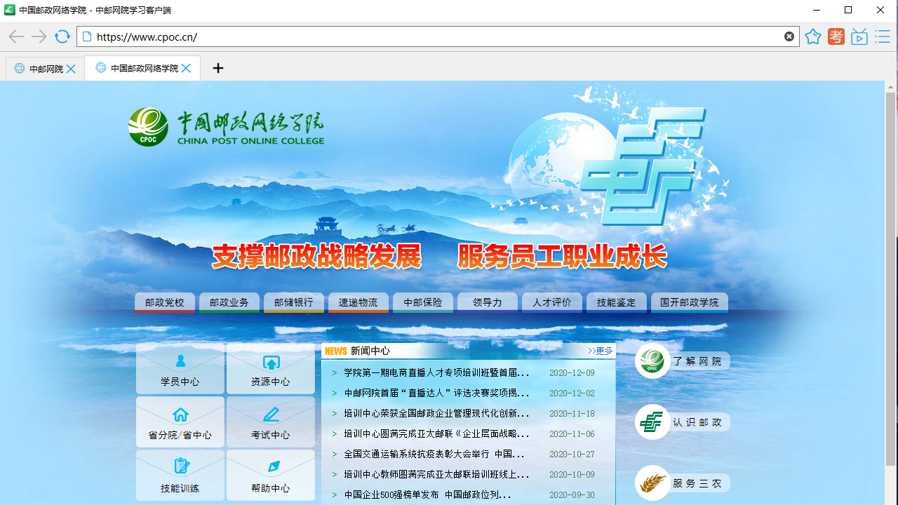Screen dimensions: 898x505
Task: Select the 技能训练 training icon
Action: 180,464
